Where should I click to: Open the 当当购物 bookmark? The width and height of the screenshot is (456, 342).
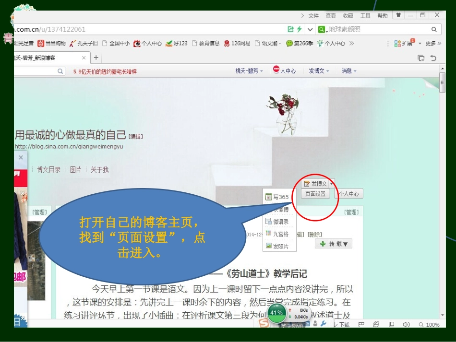point(52,43)
